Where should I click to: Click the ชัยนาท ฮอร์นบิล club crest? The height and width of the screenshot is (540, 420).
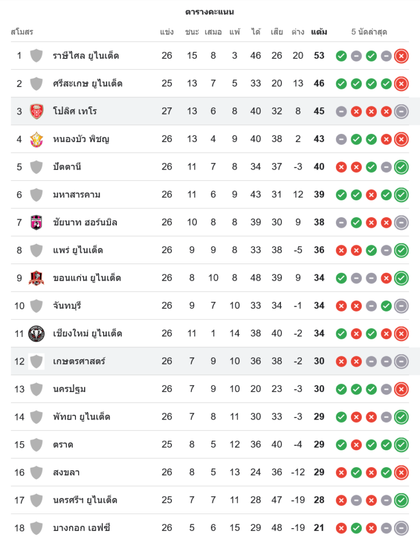coord(36,222)
